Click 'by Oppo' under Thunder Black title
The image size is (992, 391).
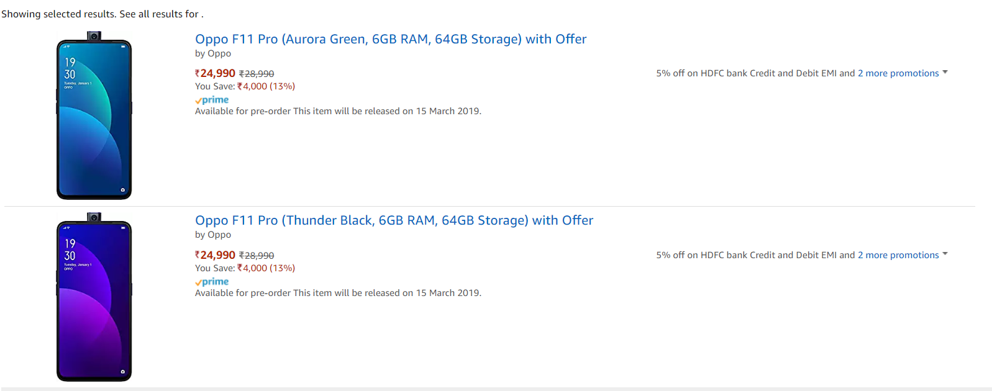point(213,235)
